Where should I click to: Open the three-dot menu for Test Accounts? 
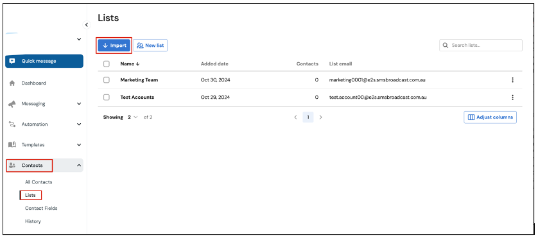point(512,97)
